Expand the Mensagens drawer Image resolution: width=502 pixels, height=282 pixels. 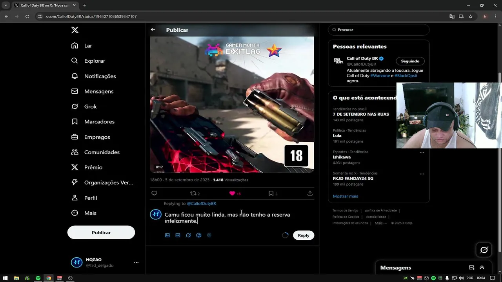(x=482, y=268)
